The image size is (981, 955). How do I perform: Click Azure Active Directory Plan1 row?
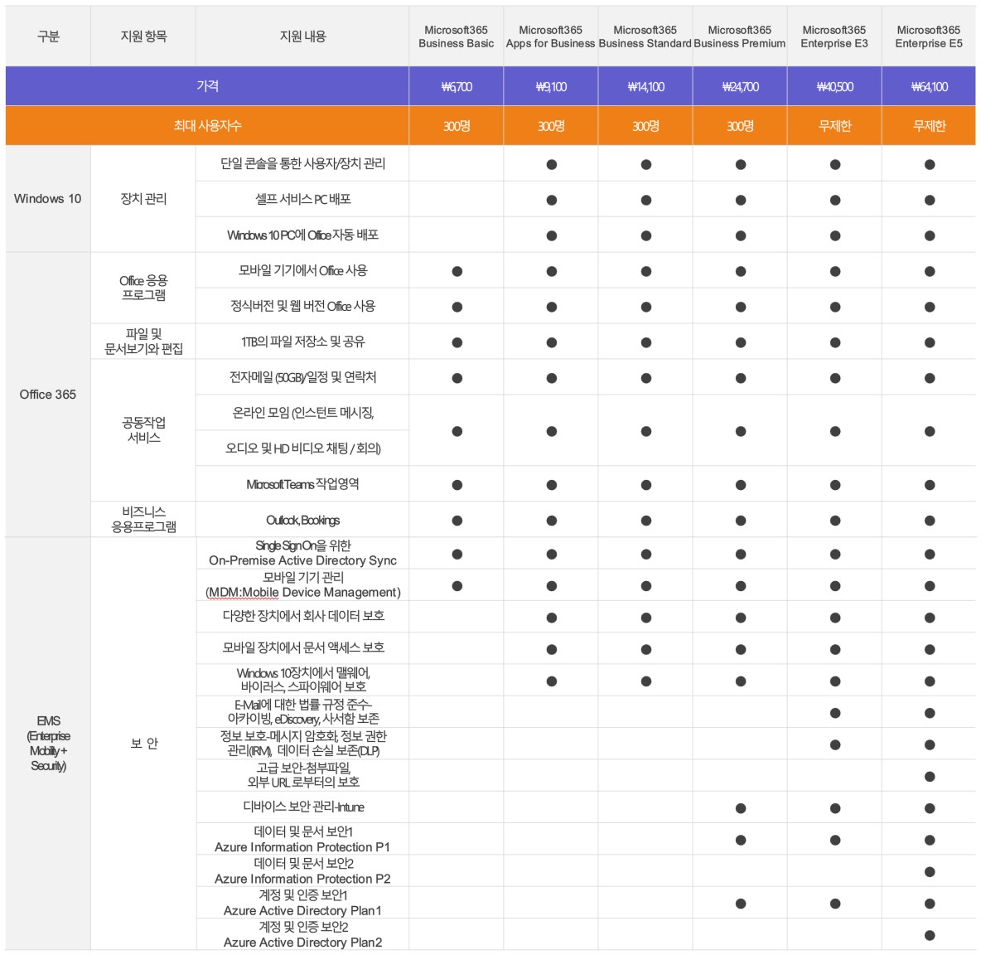click(302, 903)
